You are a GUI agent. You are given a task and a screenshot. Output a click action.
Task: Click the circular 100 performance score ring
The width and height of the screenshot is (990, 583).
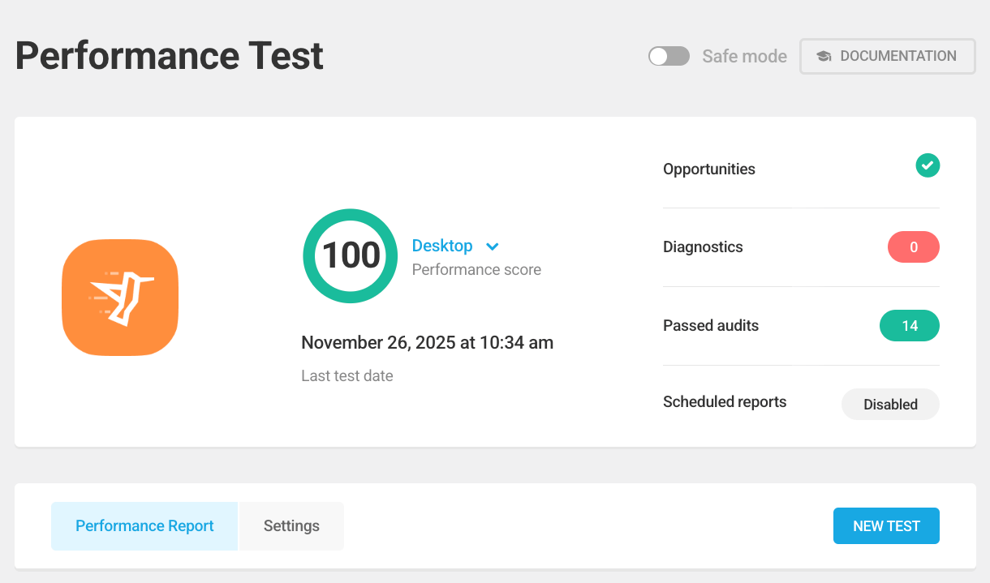(x=350, y=255)
